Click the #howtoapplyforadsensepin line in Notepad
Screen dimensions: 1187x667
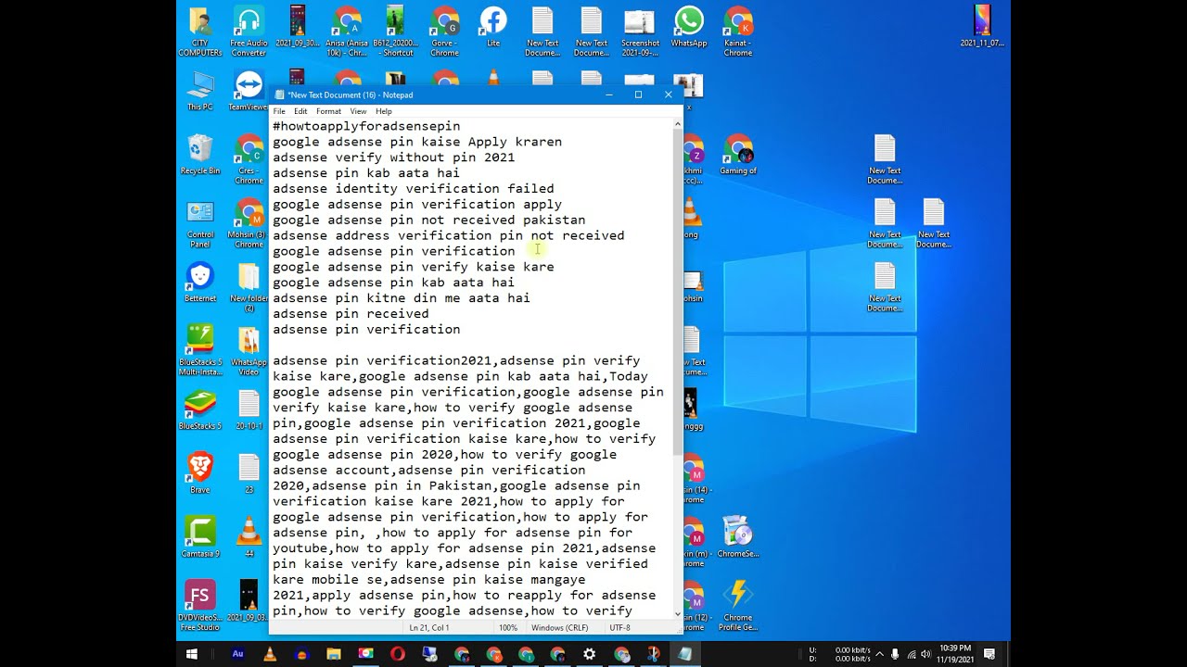click(x=366, y=126)
